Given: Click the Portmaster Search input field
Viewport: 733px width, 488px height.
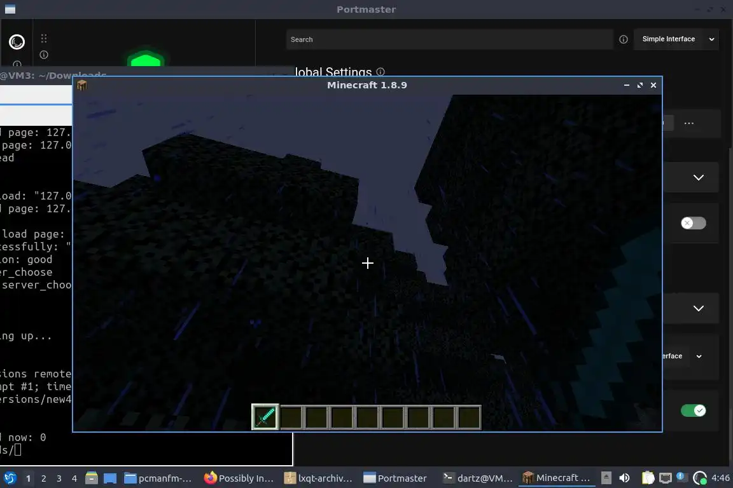Looking at the screenshot, I should tap(449, 39).
